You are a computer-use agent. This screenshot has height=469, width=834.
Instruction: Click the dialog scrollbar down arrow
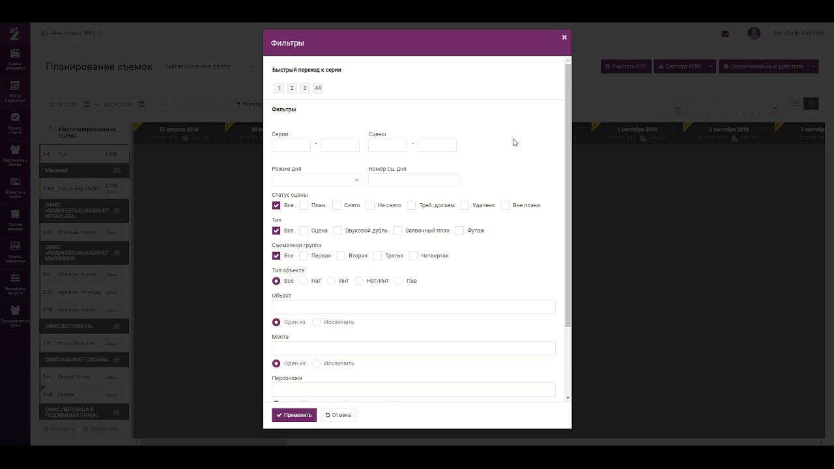pos(568,397)
